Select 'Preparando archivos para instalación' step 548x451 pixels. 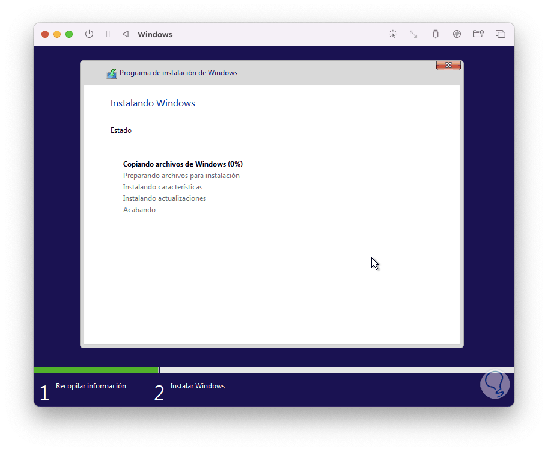[181, 176]
